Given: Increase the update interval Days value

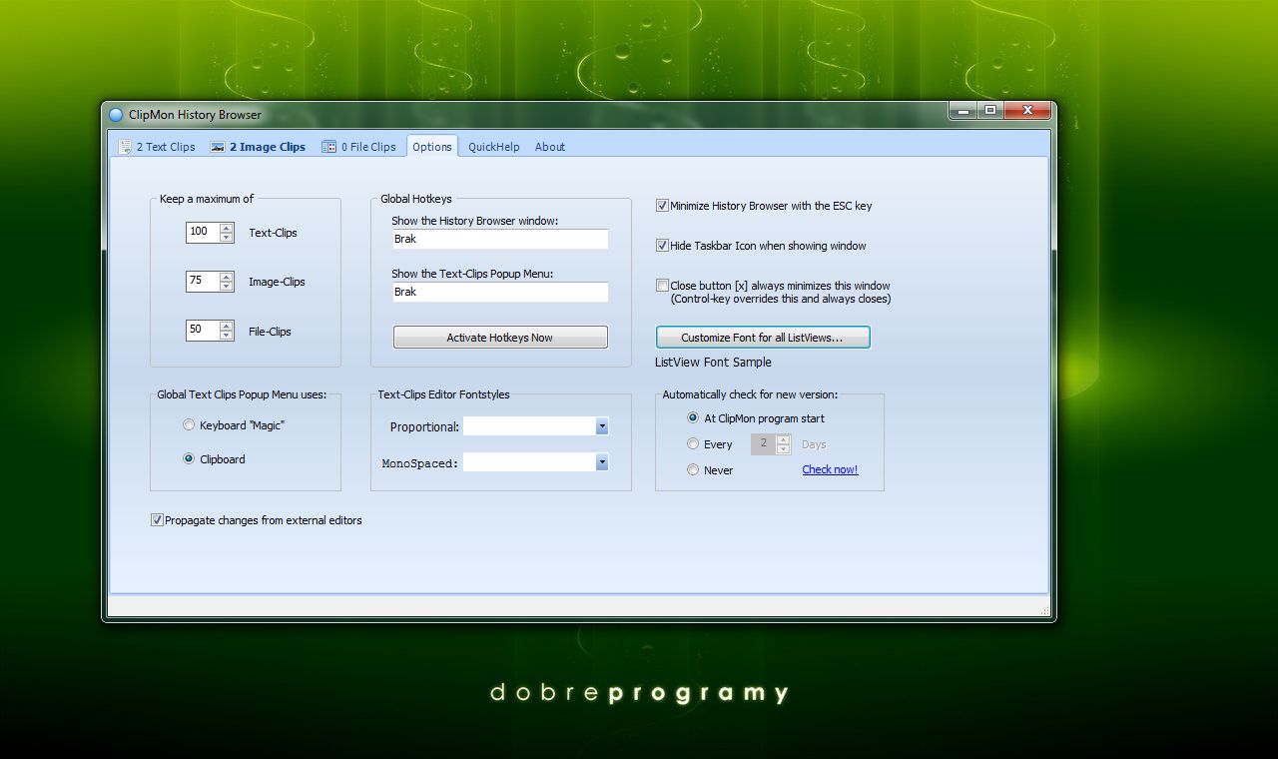Looking at the screenshot, I should tap(783, 439).
